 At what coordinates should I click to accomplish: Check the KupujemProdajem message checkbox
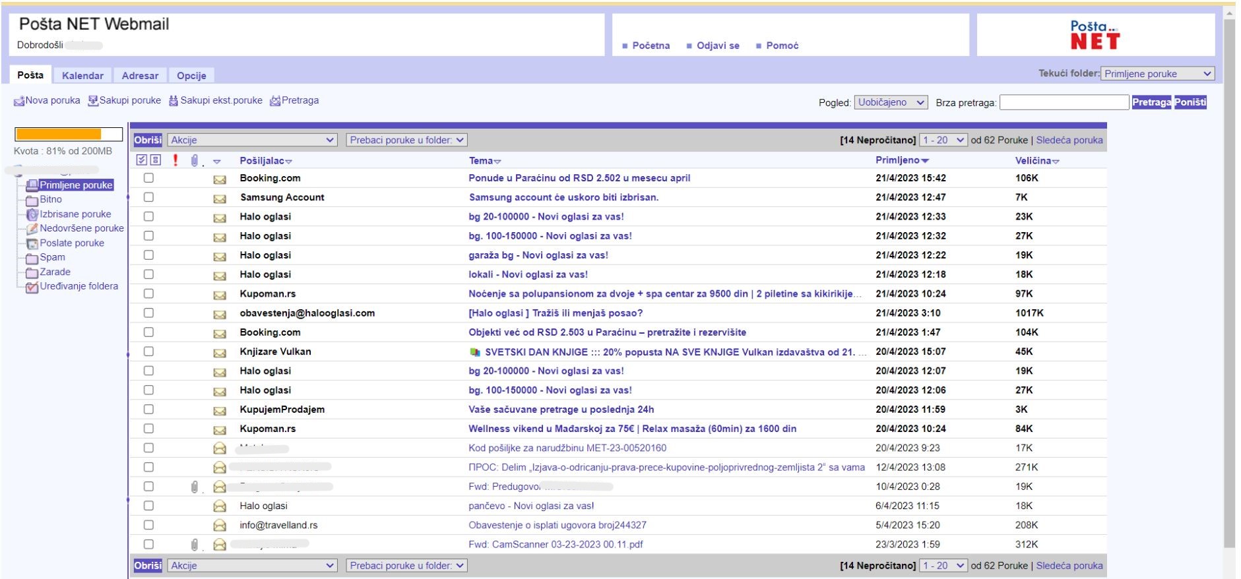click(148, 410)
